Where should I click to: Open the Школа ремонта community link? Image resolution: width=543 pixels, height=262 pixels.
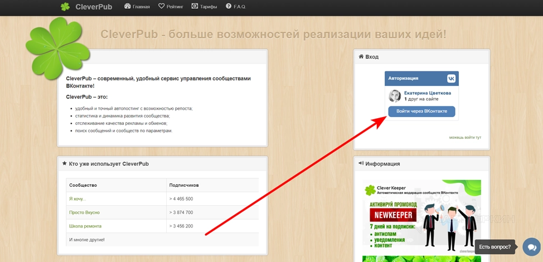(x=85, y=226)
